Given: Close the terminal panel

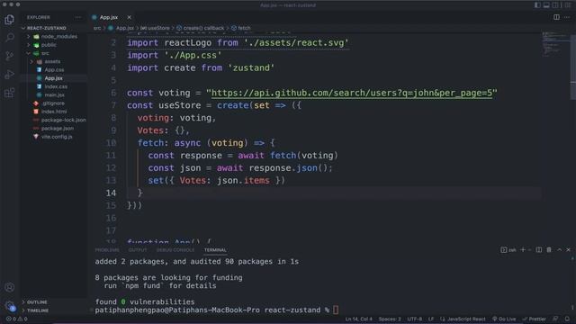Looking at the screenshot, I should pyautogui.click(x=568, y=250).
